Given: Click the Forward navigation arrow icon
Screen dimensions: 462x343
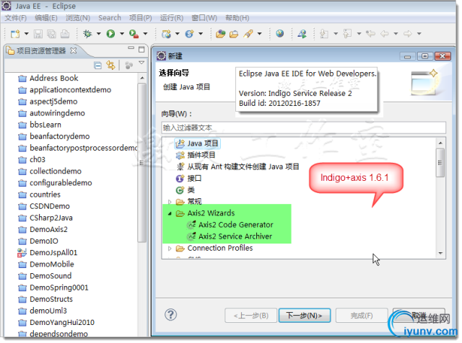Looking at the screenshot, I should [x=408, y=34].
